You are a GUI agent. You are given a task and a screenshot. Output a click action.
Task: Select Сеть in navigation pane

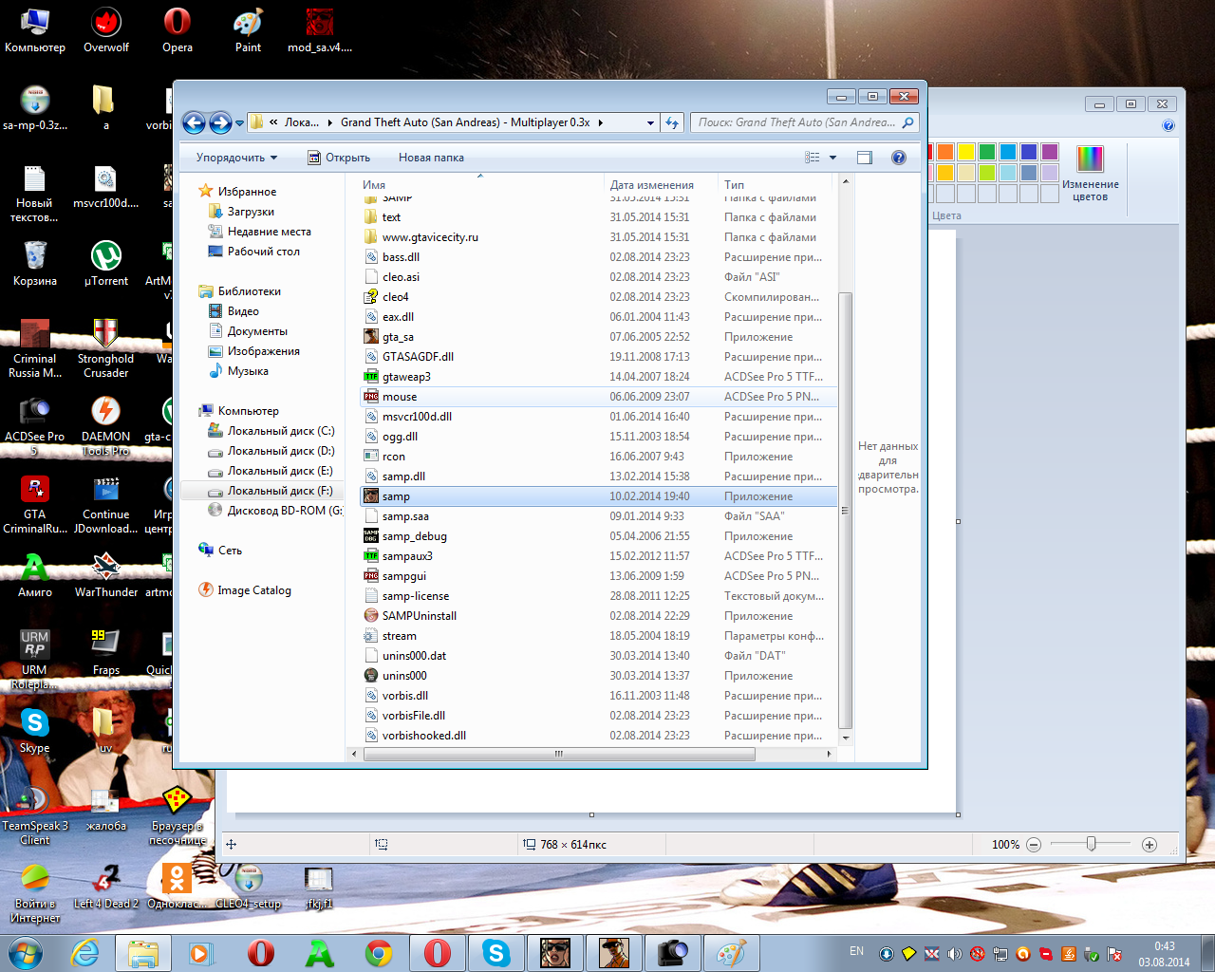click(x=230, y=551)
